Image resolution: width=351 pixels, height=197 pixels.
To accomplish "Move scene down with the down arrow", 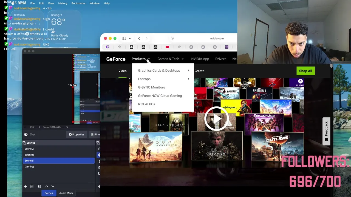I will [x=53, y=186].
